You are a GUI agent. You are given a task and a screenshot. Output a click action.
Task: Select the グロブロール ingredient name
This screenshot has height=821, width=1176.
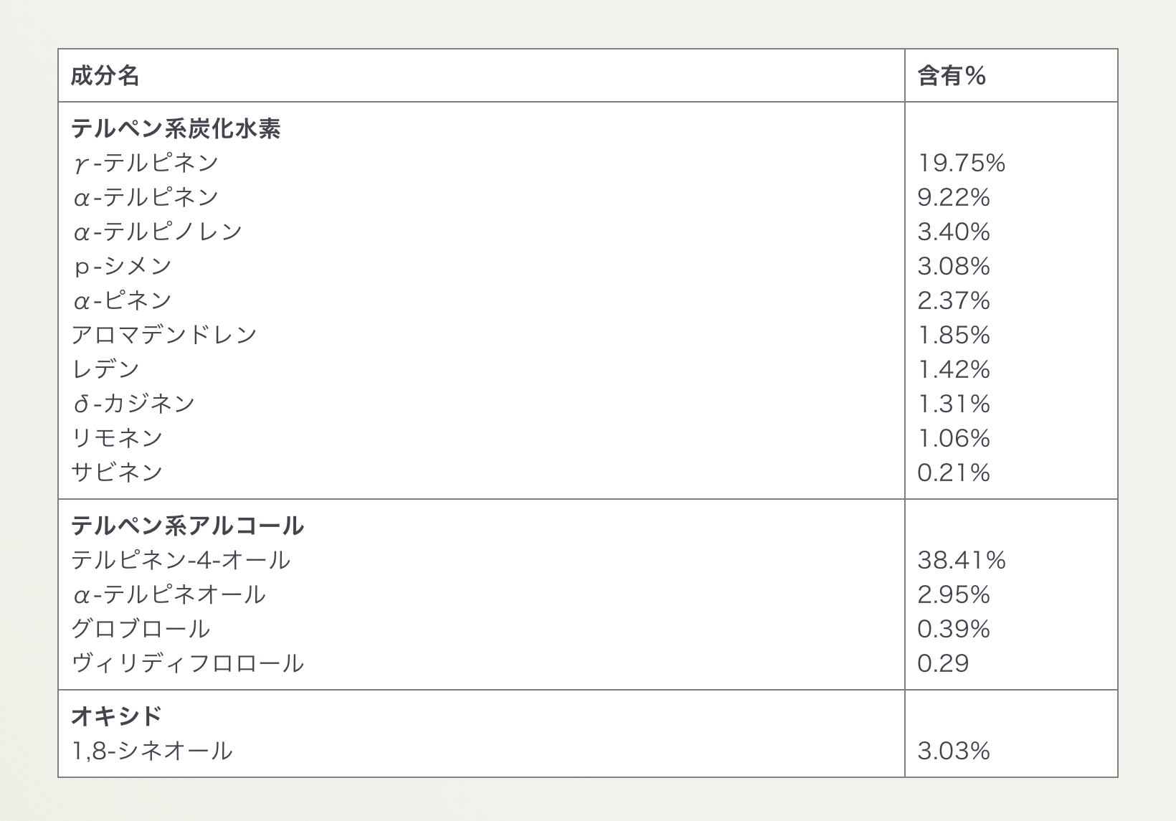click(141, 629)
